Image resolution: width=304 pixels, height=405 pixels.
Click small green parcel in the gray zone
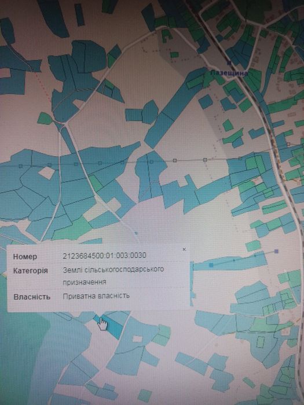[174, 55]
